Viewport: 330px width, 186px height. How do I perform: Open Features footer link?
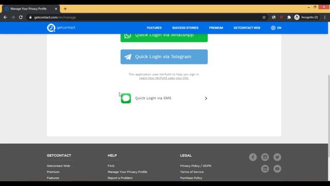(x=53, y=178)
